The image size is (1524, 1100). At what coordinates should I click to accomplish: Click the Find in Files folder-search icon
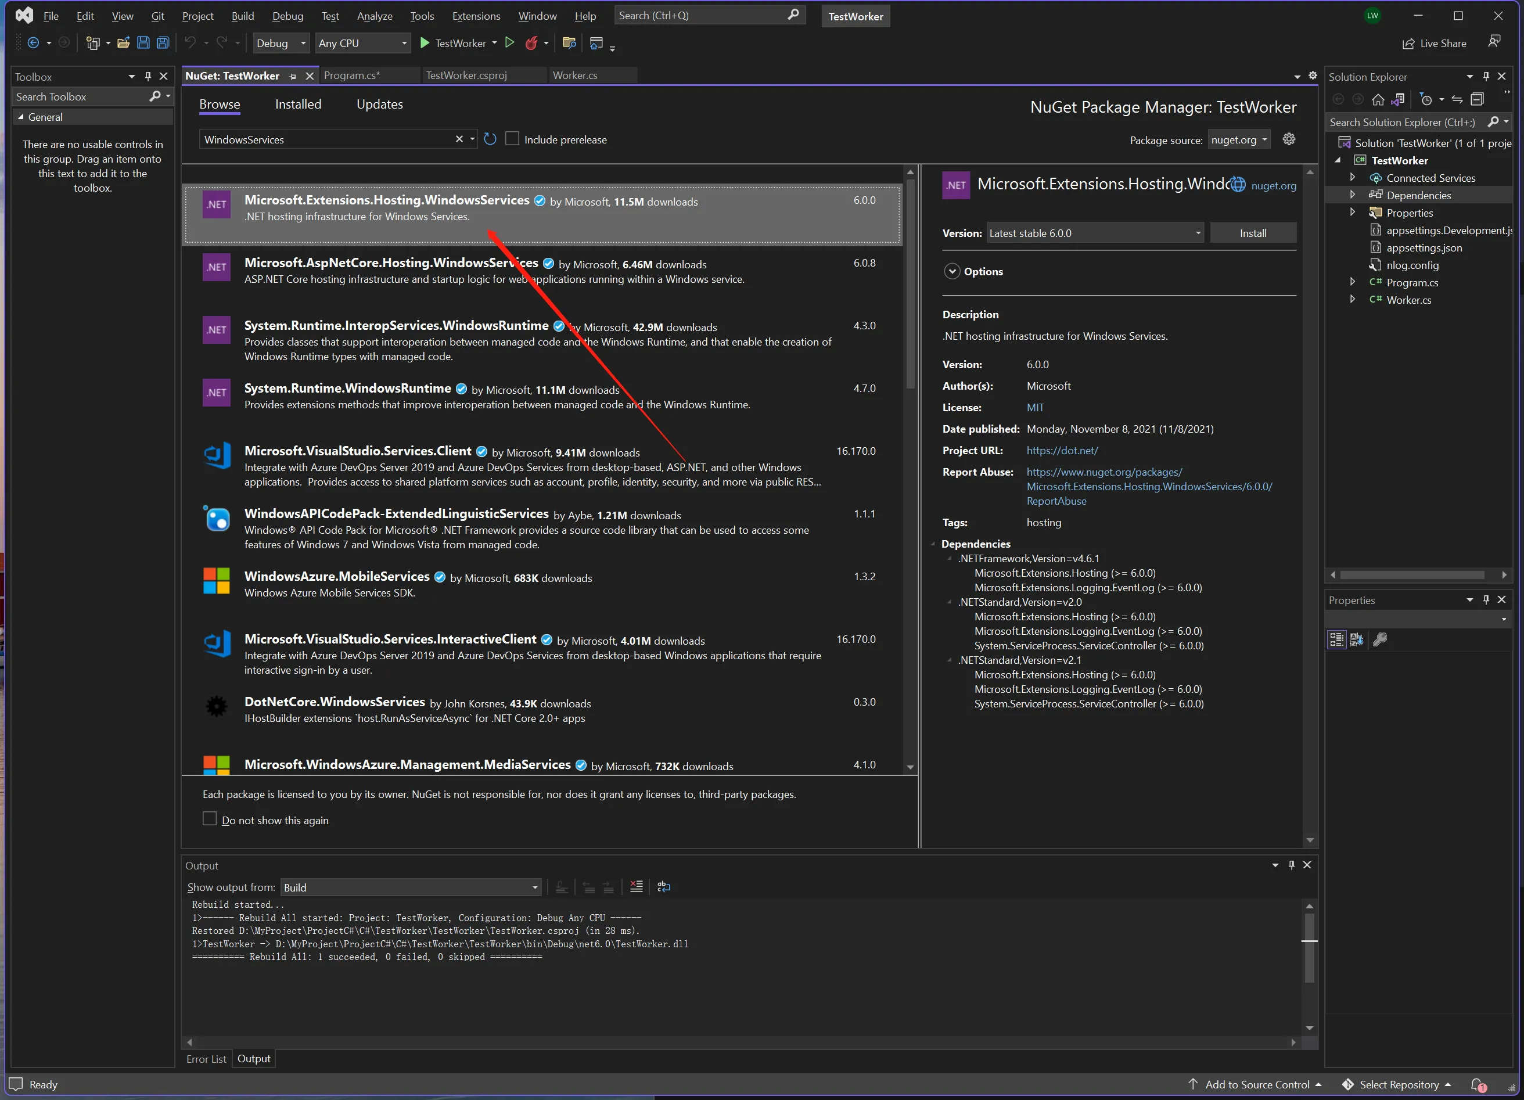[569, 43]
